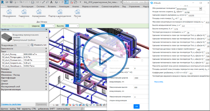Toggle Thin Lines in quick access toolbar

pyautogui.click(x=66, y=2)
